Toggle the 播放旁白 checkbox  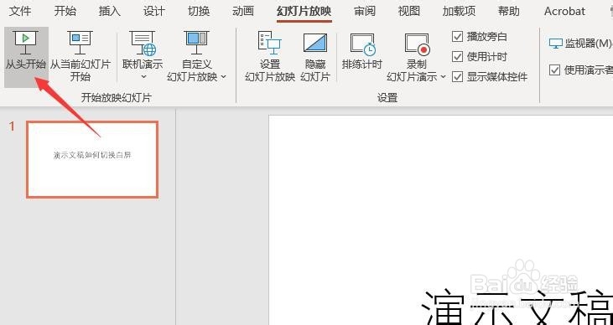point(457,37)
